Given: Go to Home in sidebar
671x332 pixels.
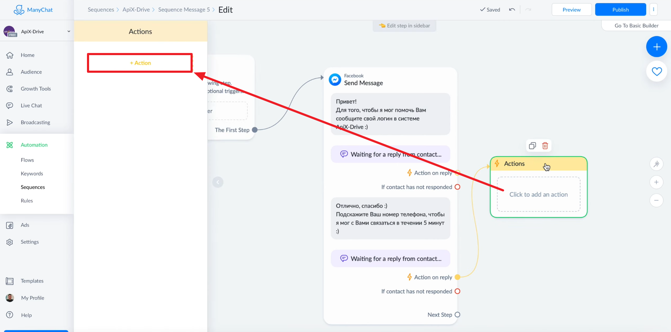Looking at the screenshot, I should click(28, 55).
